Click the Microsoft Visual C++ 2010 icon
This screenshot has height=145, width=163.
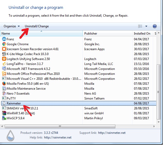(x=4, y=79)
